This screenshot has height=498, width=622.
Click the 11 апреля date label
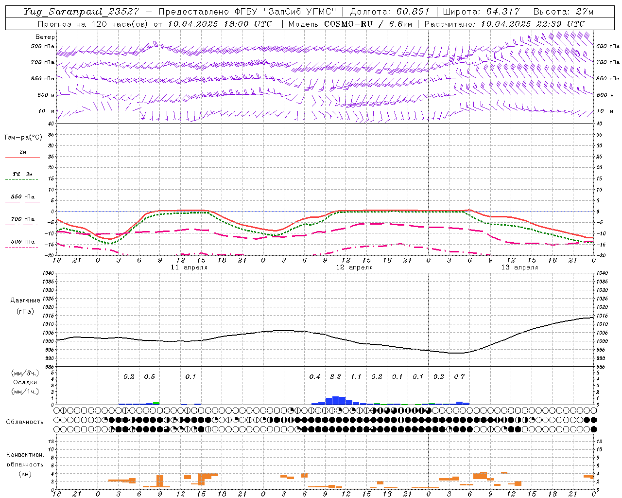click(189, 267)
